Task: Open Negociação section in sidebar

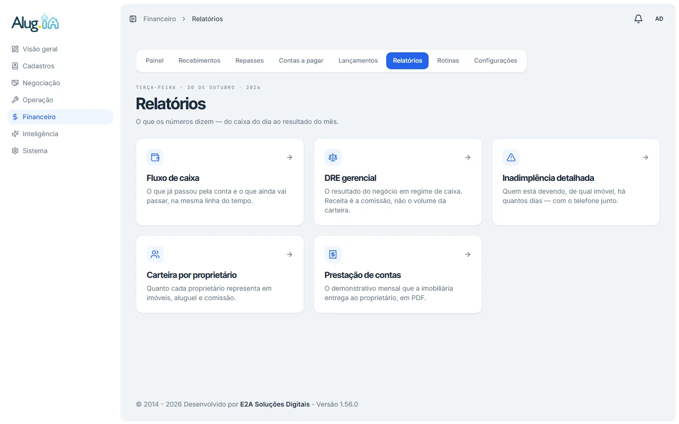Action: pyautogui.click(x=60, y=83)
